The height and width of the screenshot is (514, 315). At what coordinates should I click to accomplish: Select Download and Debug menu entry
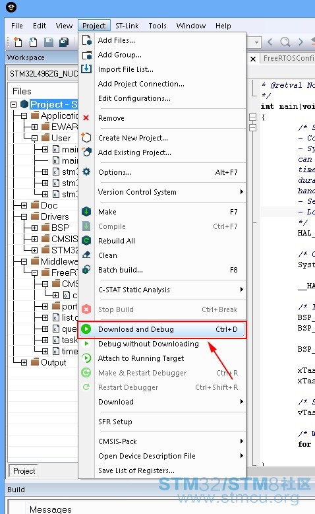162,329
